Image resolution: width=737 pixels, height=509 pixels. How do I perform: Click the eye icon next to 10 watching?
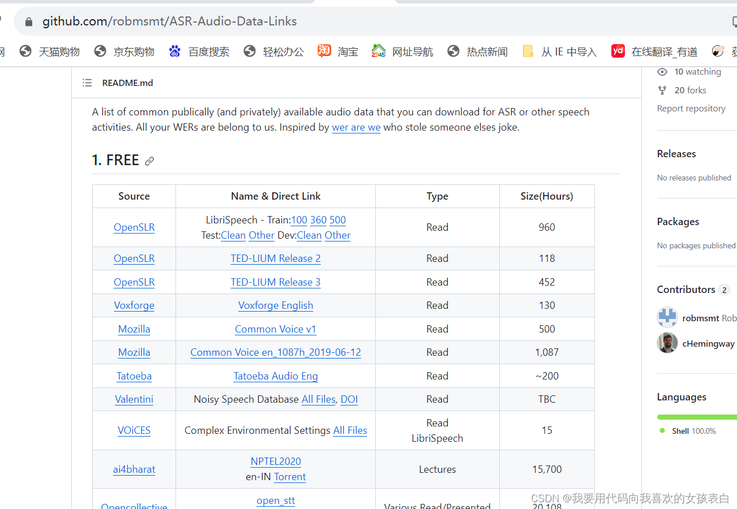coord(662,72)
